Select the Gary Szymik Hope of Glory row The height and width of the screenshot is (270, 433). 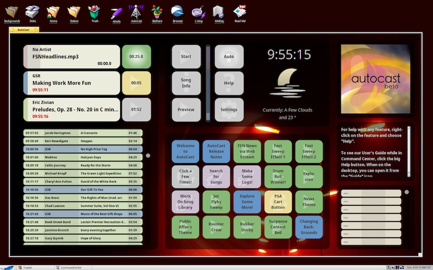(x=83, y=238)
